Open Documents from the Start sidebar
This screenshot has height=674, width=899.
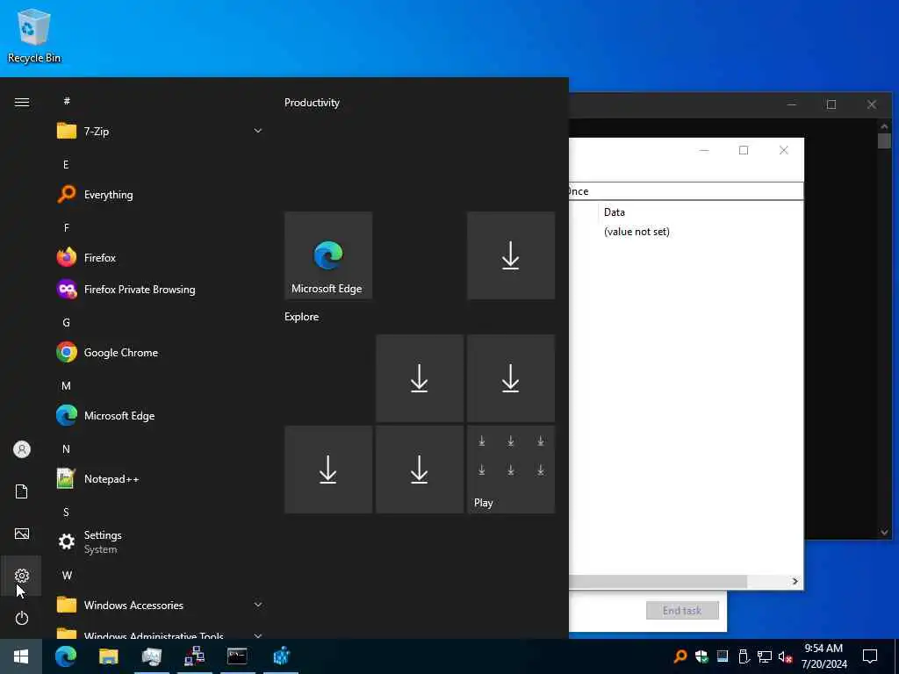tap(22, 491)
